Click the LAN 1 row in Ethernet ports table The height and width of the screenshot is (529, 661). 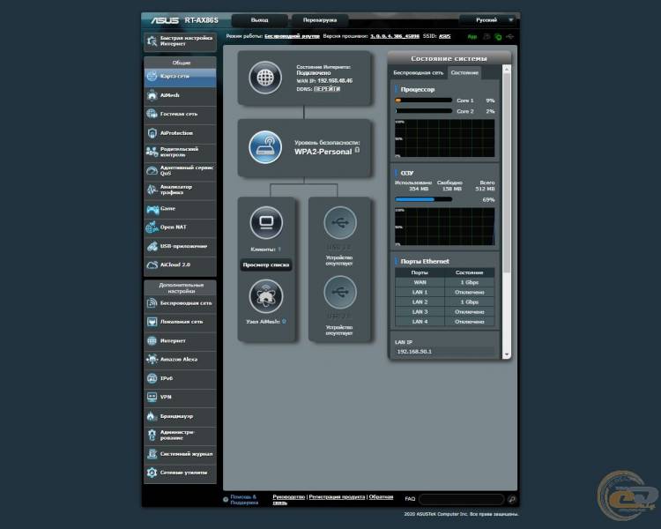point(445,293)
